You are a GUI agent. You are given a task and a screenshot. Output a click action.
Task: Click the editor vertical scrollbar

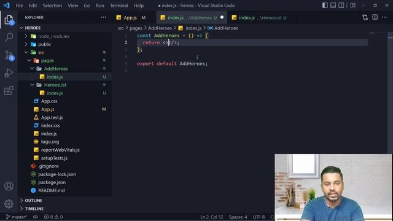(x=390, y=93)
